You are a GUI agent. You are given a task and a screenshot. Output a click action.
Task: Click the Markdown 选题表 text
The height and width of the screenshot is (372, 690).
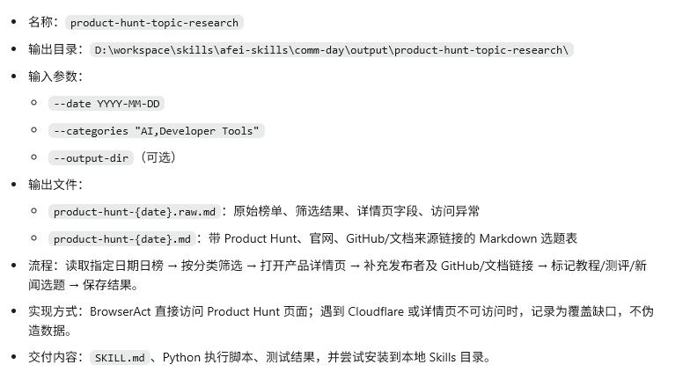tap(528, 238)
